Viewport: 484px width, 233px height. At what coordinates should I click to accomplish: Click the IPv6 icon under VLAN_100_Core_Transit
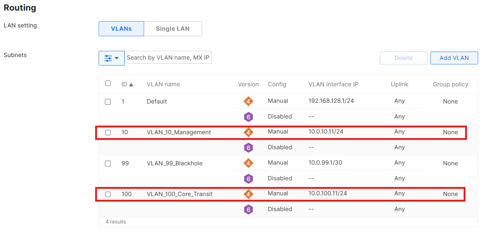click(x=248, y=209)
